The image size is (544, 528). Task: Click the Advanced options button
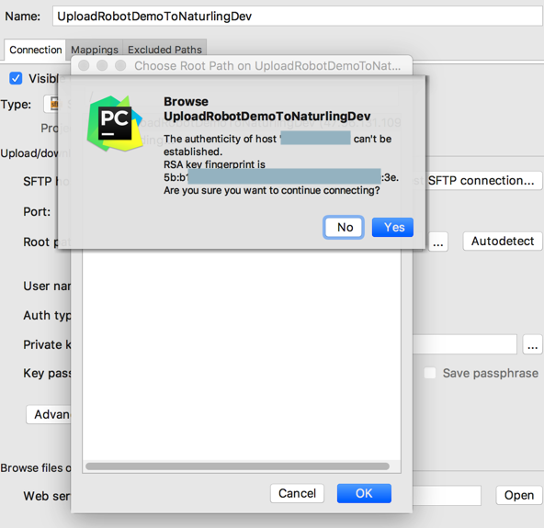coord(49,414)
